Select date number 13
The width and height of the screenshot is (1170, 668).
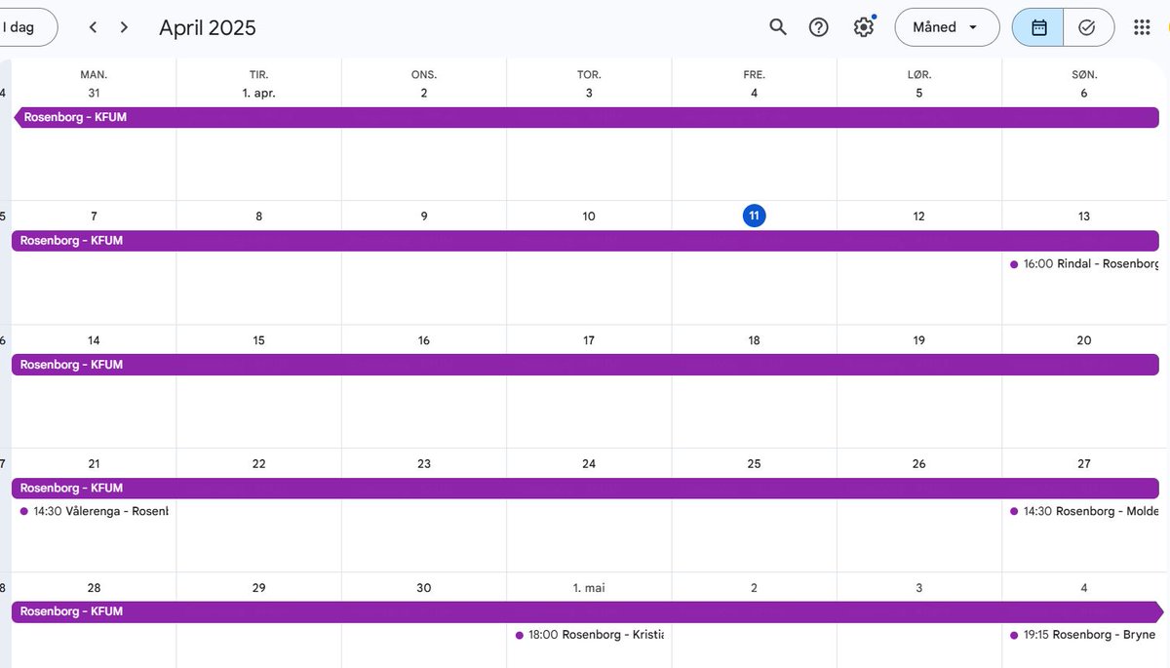1084,216
